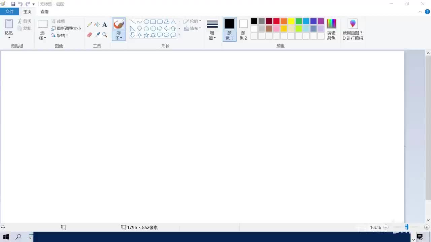431x242 pixels.
Task: Pick the yellow palette color
Action: click(291, 21)
